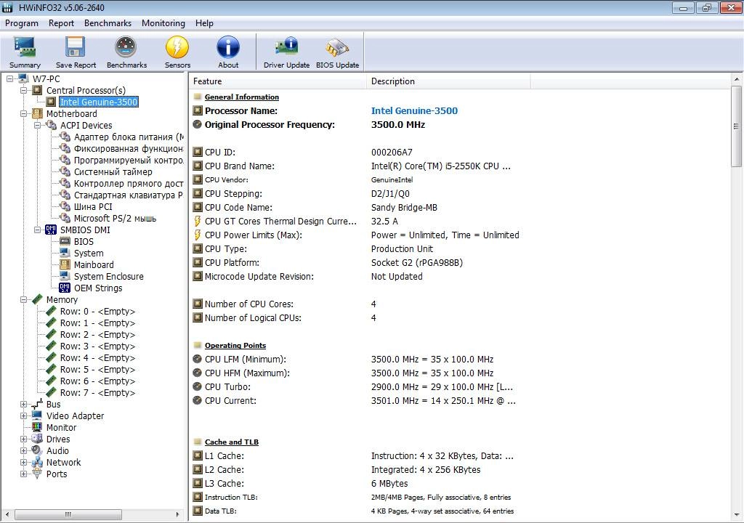Click the Feature column header
Image resolution: width=744 pixels, height=523 pixels.
click(x=278, y=81)
